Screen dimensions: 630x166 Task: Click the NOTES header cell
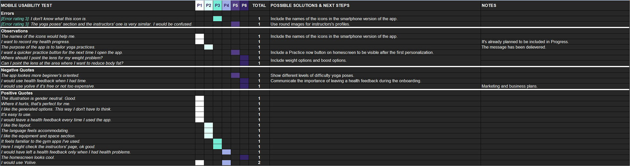click(489, 6)
